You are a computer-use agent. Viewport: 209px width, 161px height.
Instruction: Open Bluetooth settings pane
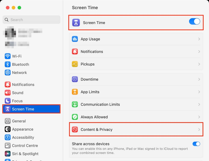31,64
